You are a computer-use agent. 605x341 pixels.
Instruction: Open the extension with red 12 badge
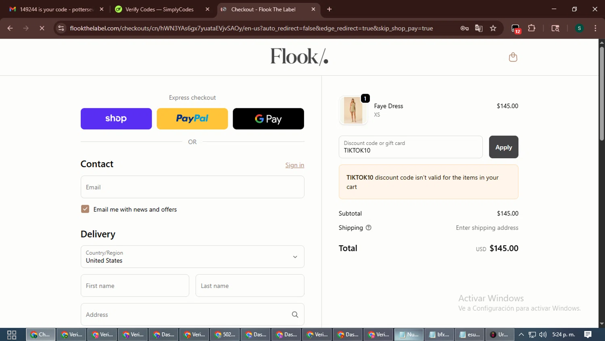pos(516,29)
